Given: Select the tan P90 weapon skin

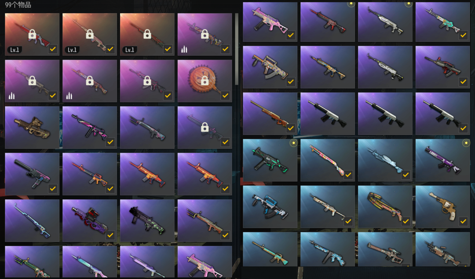Looking at the screenshot, I should 32,127.
